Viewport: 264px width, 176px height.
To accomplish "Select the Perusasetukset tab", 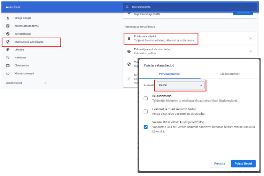I will (169, 74).
